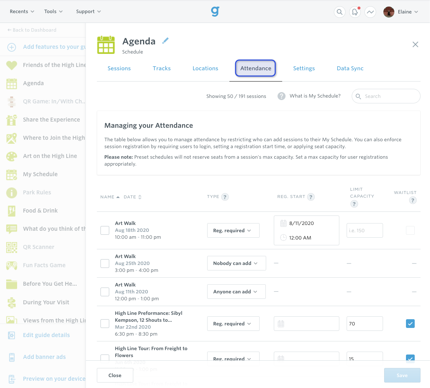
Task: Open global search with the magnifying glass icon
Action: (x=339, y=12)
